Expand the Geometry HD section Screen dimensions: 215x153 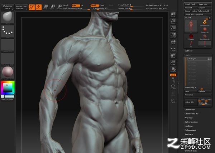(191, 114)
